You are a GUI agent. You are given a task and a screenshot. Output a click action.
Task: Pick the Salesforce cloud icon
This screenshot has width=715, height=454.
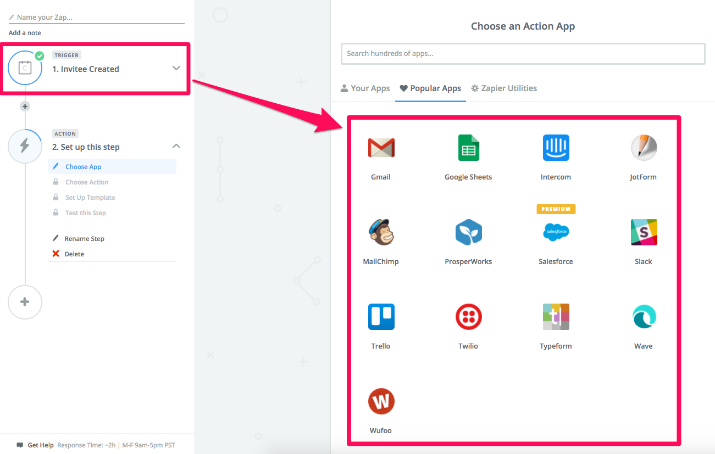556,232
